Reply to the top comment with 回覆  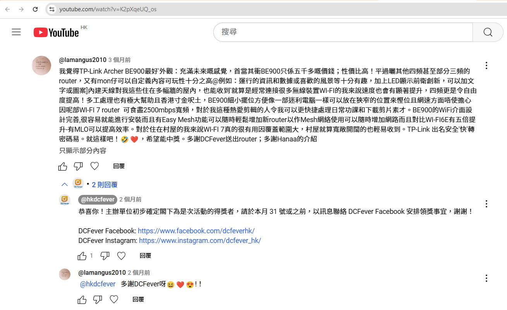pyautogui.click(x=119, y=166)
